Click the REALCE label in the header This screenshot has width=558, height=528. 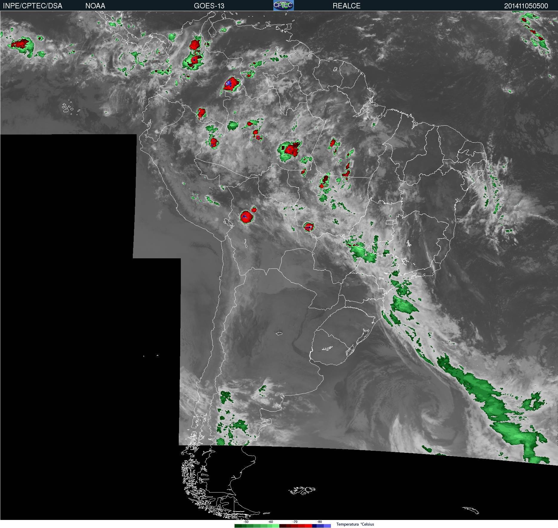pos(346,6)
